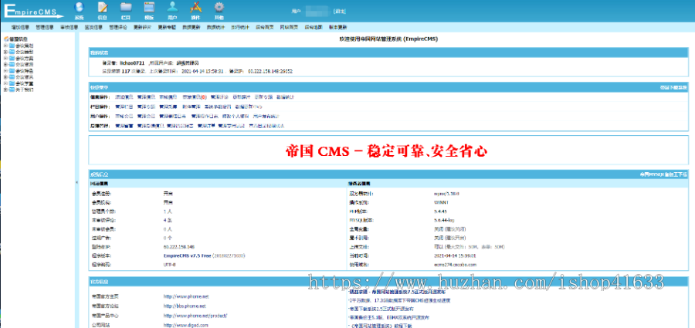Screen dimensions: 695x328
Task: Open the EmpireCMS 7.5 open-source release news link
Action: tap(398, 292)
